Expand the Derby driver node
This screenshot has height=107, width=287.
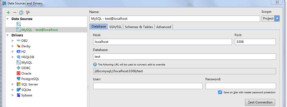pos(13,46)
